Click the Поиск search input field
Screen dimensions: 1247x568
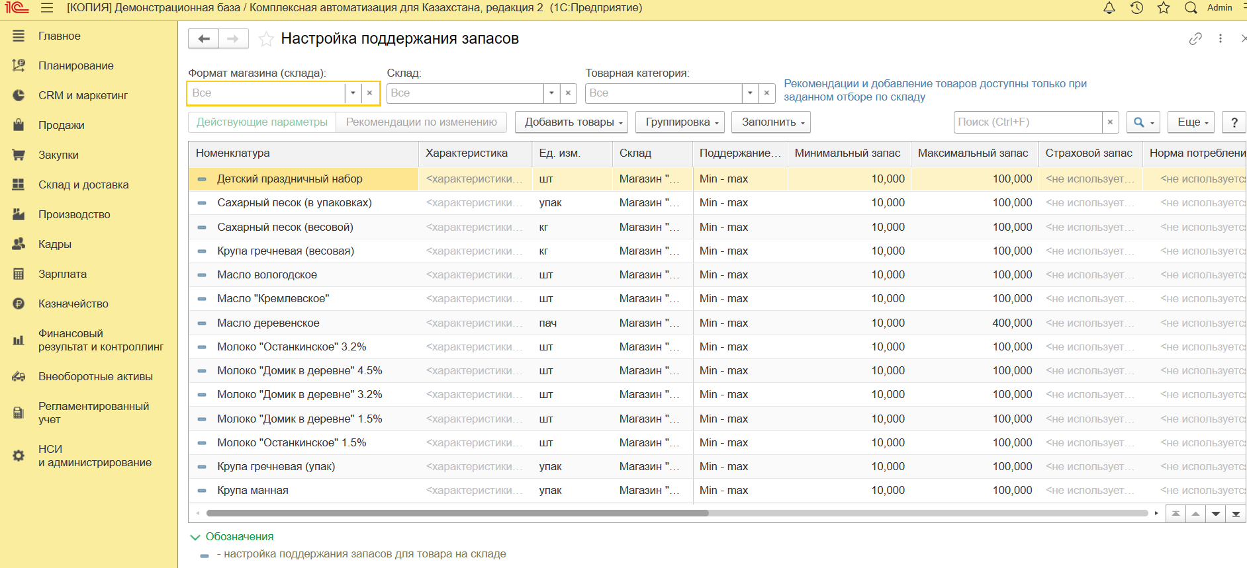1027,122
